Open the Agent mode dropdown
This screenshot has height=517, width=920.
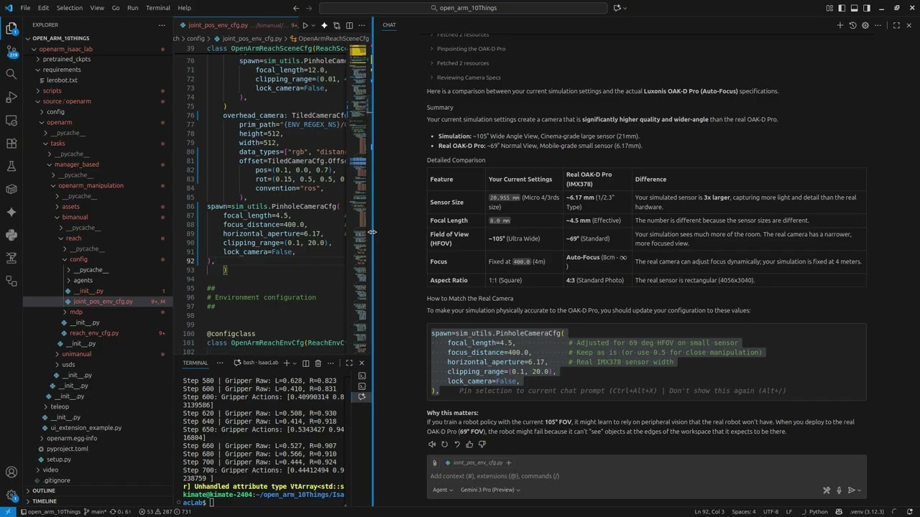pos(443,490)
